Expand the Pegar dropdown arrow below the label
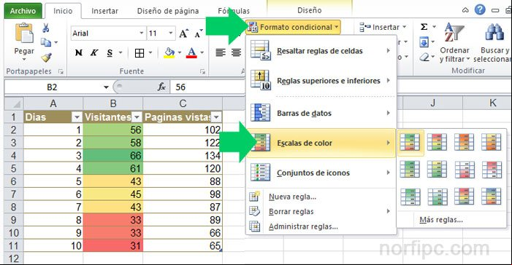This screenshot has width=512, height=265. pos(24,60)
